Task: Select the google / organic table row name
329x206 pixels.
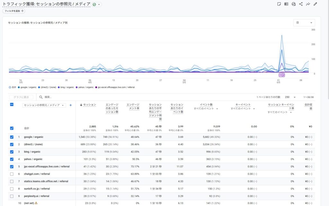Action: (33, 137)
